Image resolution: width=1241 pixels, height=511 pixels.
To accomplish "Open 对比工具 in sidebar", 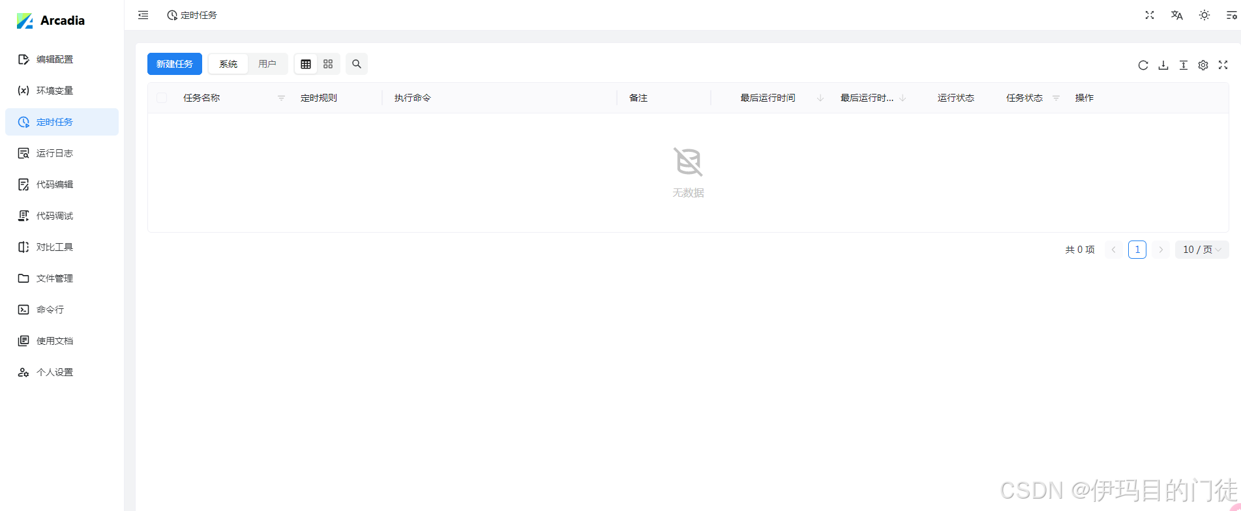I will point(62,247).
